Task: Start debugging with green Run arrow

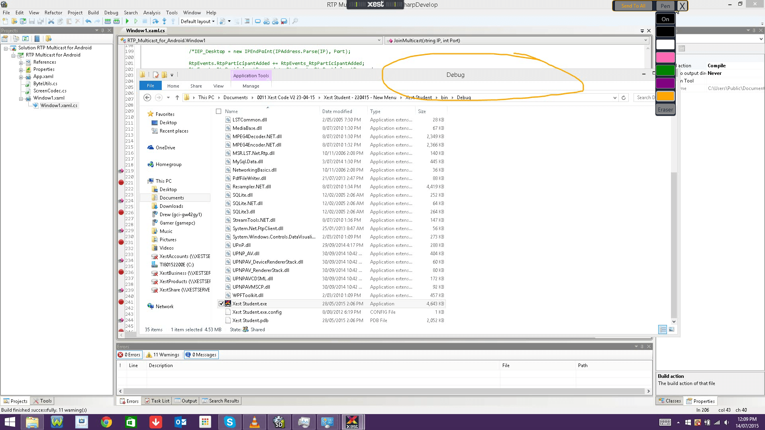Action: 127,21
